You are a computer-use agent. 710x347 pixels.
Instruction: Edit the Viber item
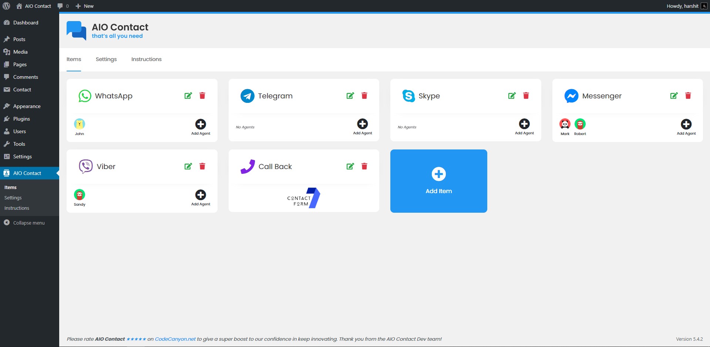[x=188, y=166]
